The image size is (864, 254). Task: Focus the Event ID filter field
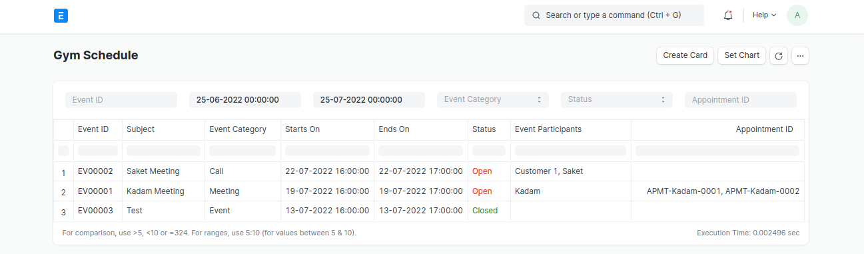pos(121,100)
